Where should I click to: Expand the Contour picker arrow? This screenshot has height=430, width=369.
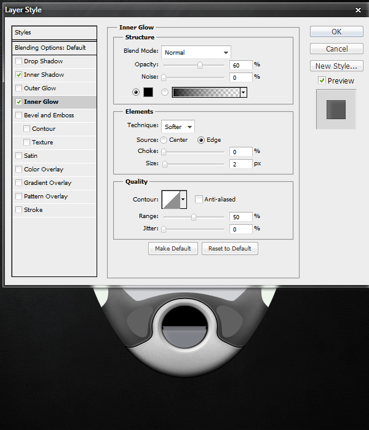pos(183,200)
